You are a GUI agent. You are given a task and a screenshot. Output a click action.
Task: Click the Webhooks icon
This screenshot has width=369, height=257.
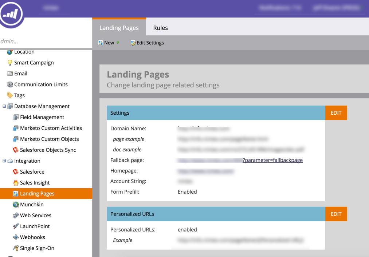pyautogui.click(x=16, y=237)
